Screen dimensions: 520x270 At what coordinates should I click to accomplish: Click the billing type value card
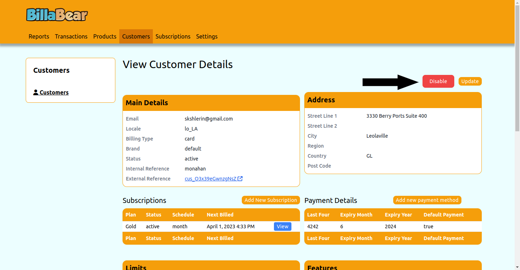[190, 139]
